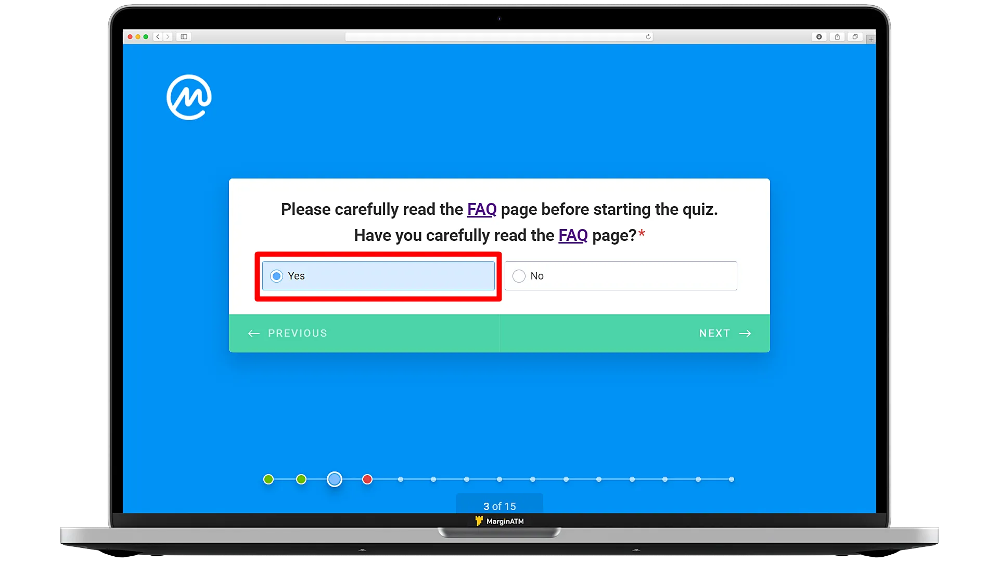The height and width of the screenshot is (562, 999).
Task: Select the Yes radio button
Action: (x=276, y=275)
